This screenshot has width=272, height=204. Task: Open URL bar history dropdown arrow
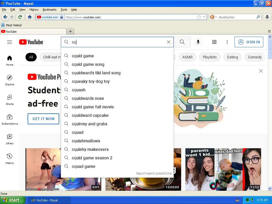[x=204, y=17]
